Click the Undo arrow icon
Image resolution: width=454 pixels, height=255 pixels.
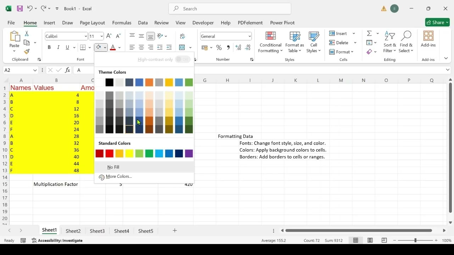[30, 8]
